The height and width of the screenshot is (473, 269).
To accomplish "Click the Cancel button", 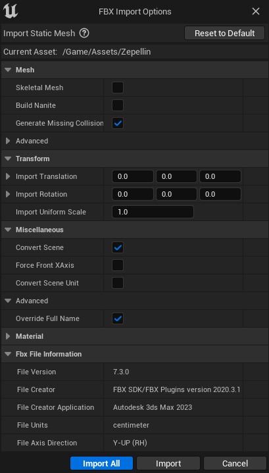I will pos(235,463).
